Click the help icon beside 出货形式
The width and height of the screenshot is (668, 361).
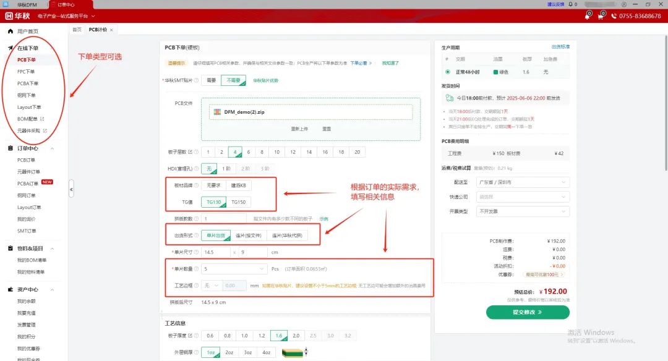pyautogui.click(x=197, y=236)
